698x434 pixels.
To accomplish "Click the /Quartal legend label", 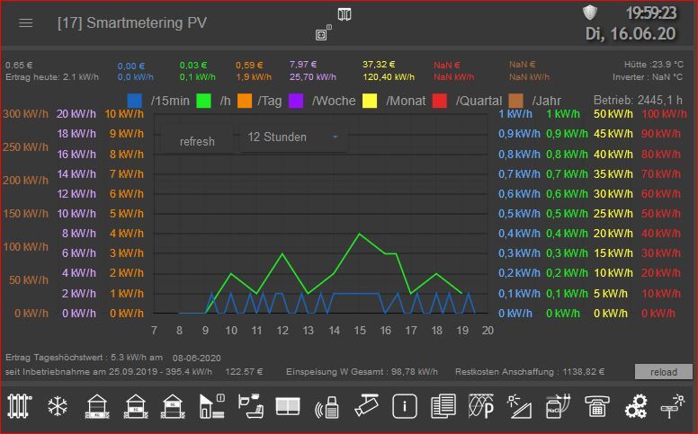I will coord(479,101).
